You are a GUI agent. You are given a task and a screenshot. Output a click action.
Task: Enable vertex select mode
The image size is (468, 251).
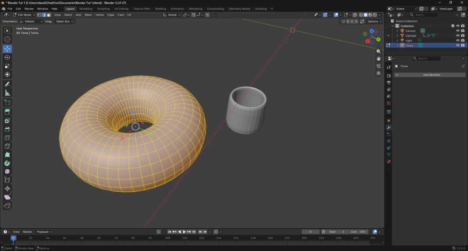[39, 15]
